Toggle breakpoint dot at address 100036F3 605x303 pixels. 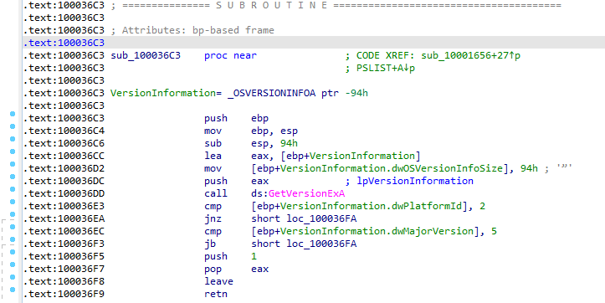(x=13, y=239)
